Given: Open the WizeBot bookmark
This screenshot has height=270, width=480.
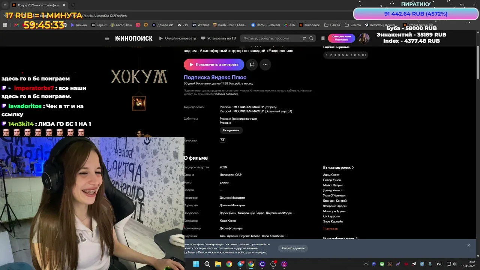Looking at the screenshot, I should pyautogui.click(x=201, y=25).
